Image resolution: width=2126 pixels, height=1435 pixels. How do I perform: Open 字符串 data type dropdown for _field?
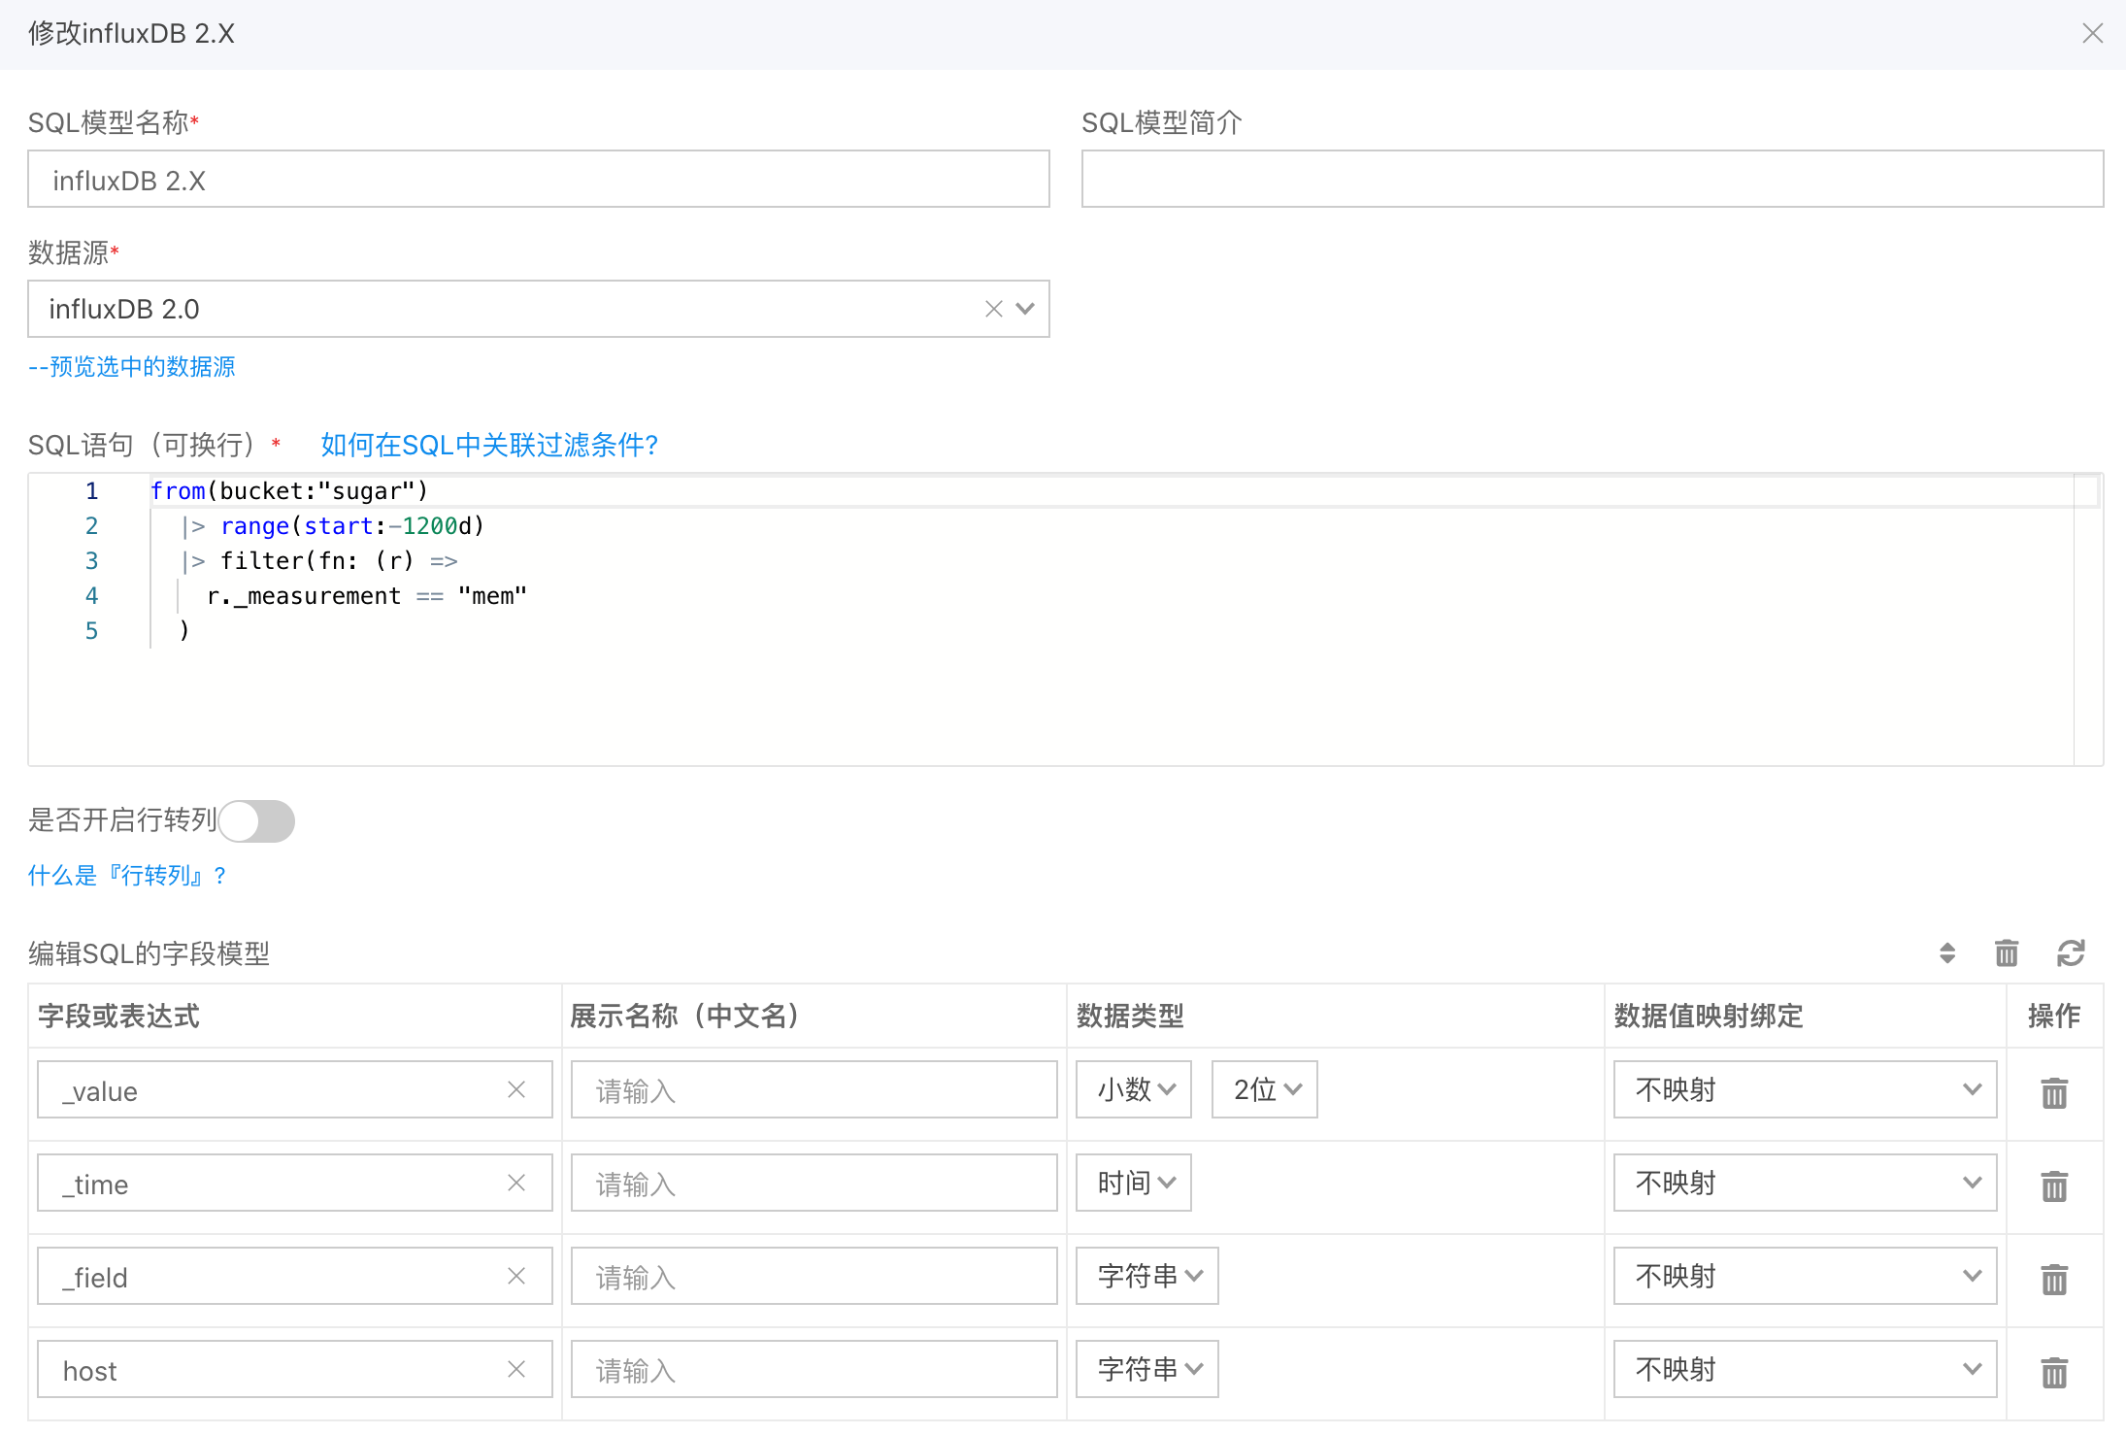1147,1276
